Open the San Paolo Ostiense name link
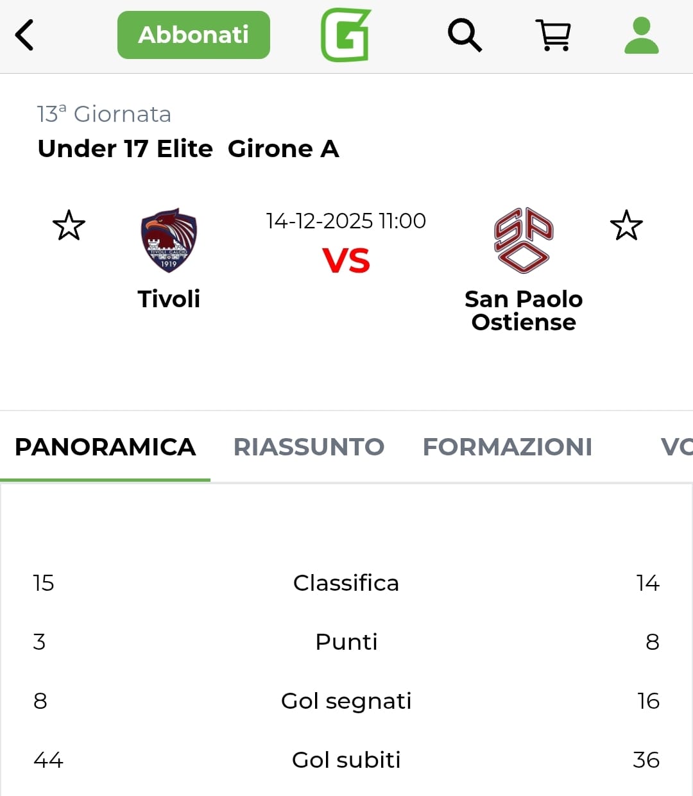Viewport: 693px width, 796px height. click(523, 310)
